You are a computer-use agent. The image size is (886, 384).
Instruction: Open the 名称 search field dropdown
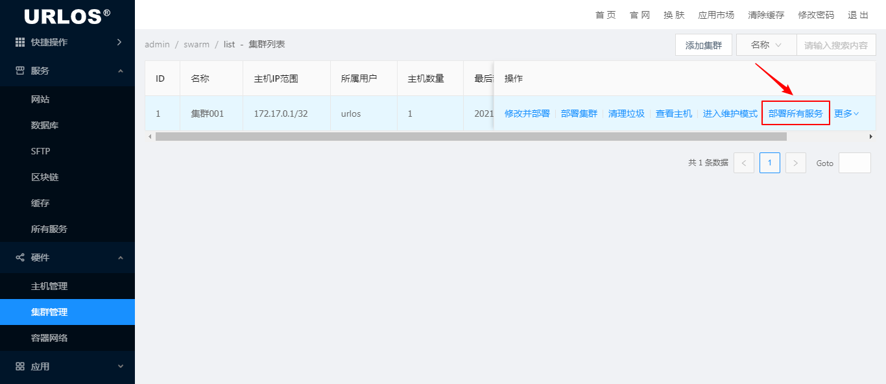[x=766, y=45]
